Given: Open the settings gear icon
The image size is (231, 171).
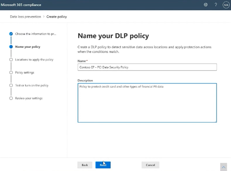Looking at the screenshot, I should (x=205, y=5).
